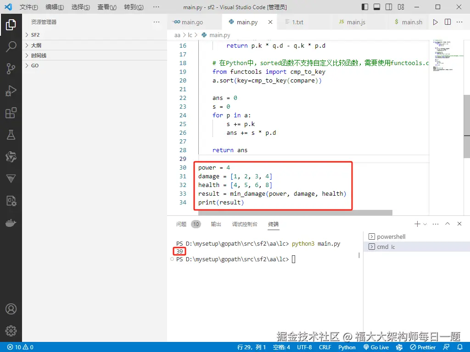Image resolution: width=470 pixels, height=352 pixels.
Task: Select the powershell terminal instance
Action: (417, 237)
